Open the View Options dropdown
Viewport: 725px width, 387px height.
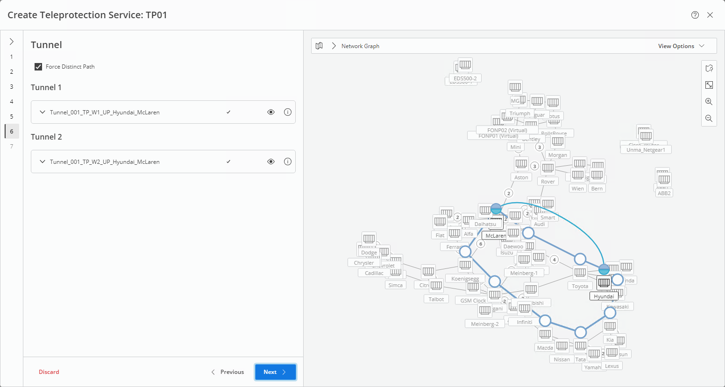pos(681,46)
